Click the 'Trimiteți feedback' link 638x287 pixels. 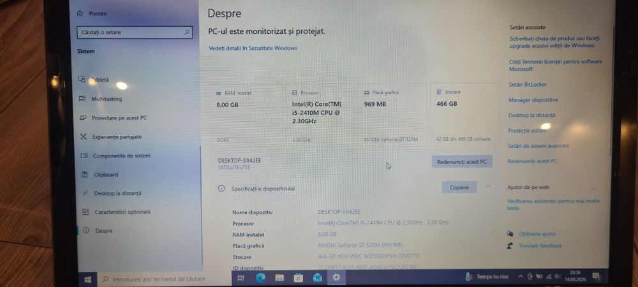click(540, 246)
